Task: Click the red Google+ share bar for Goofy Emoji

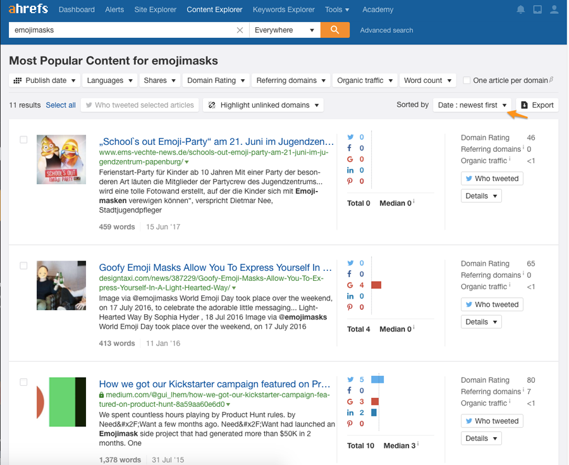Action: (x=376, y=285)
